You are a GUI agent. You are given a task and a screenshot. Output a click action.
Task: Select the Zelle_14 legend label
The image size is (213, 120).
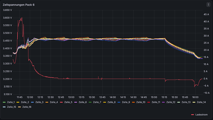pyautogui.click(x=201, y=102)
